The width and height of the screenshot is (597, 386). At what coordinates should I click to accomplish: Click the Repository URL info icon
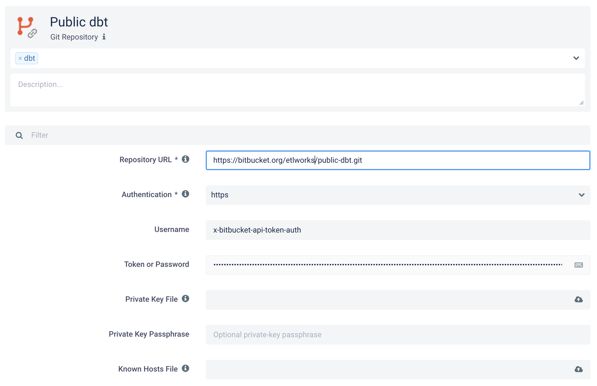pyautogui.click(x=186, y=159)
